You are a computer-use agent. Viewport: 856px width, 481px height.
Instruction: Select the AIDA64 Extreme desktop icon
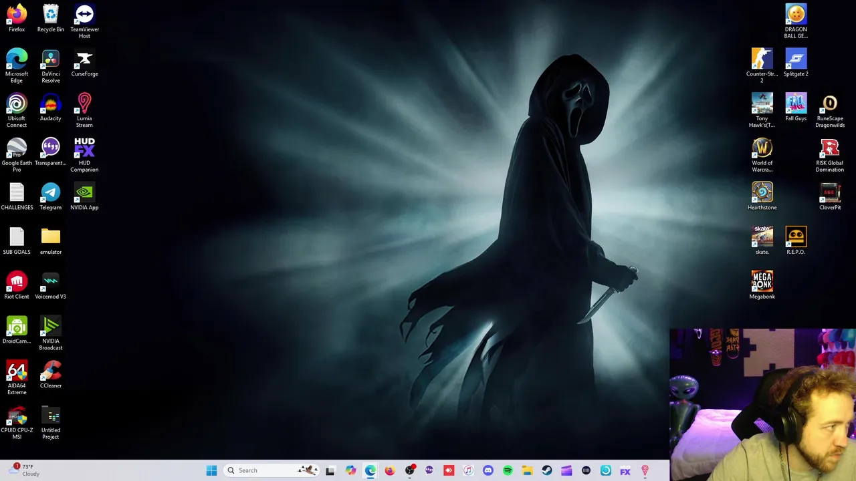tap(17, 378)
